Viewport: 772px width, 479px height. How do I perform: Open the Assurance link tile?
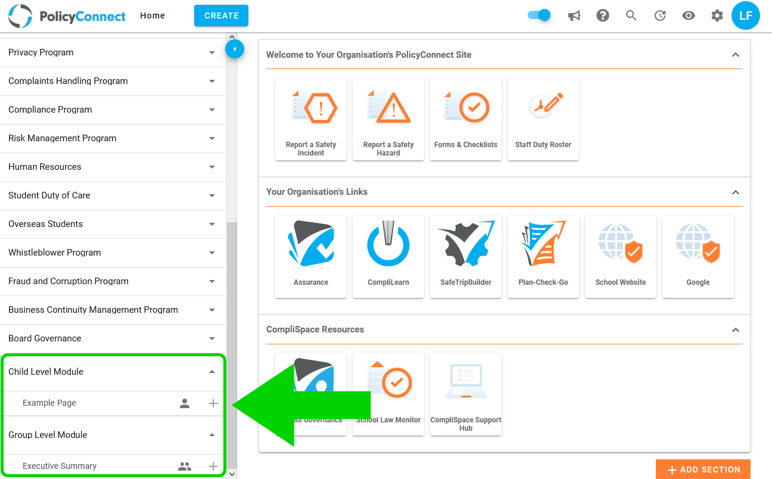coord(311,257)
